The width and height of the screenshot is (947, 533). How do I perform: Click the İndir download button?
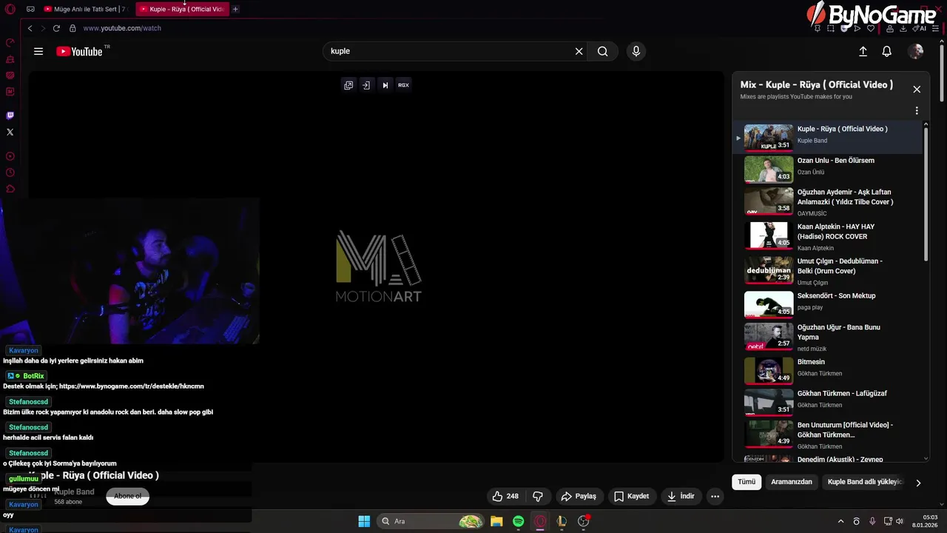click(681, 496)
